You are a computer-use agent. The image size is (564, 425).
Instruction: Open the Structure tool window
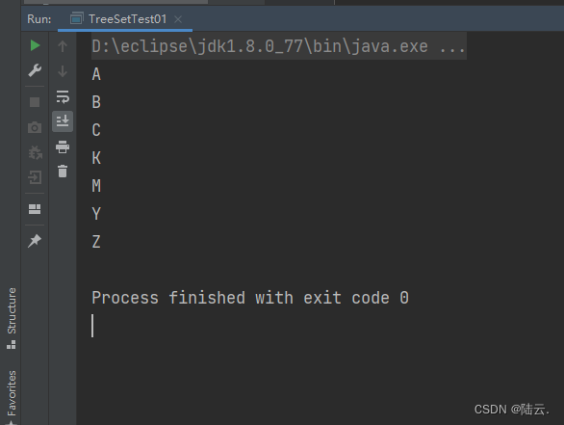tap(12, 318)
